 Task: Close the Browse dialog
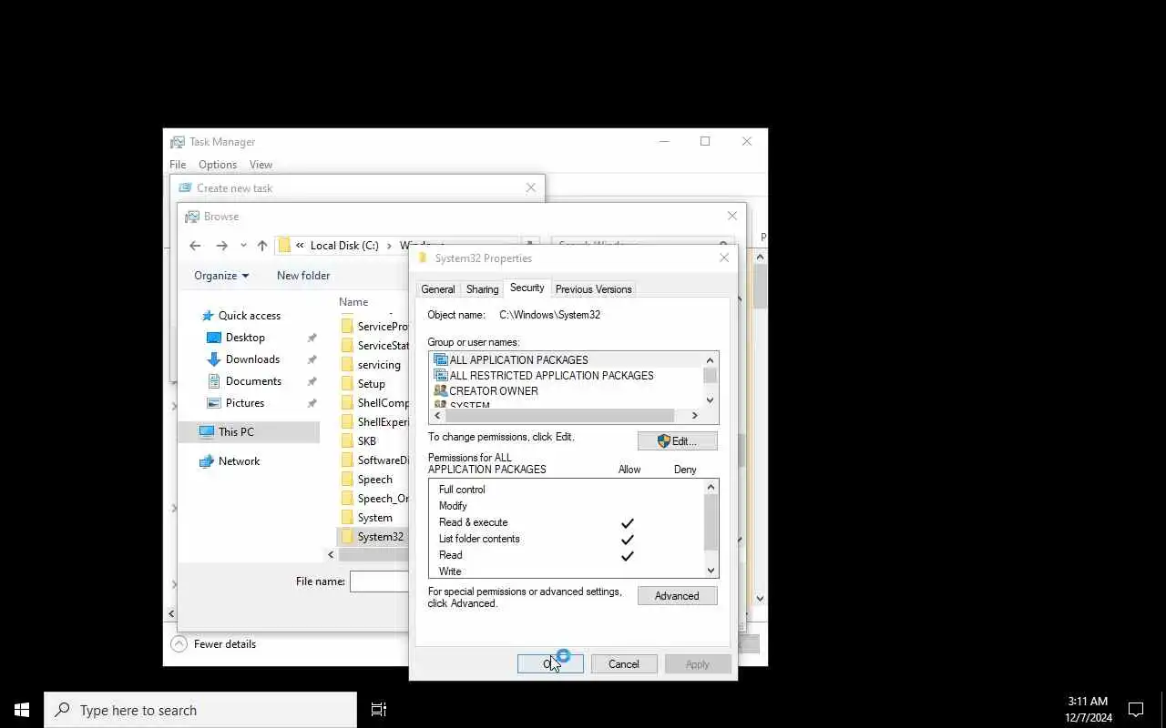732,217
